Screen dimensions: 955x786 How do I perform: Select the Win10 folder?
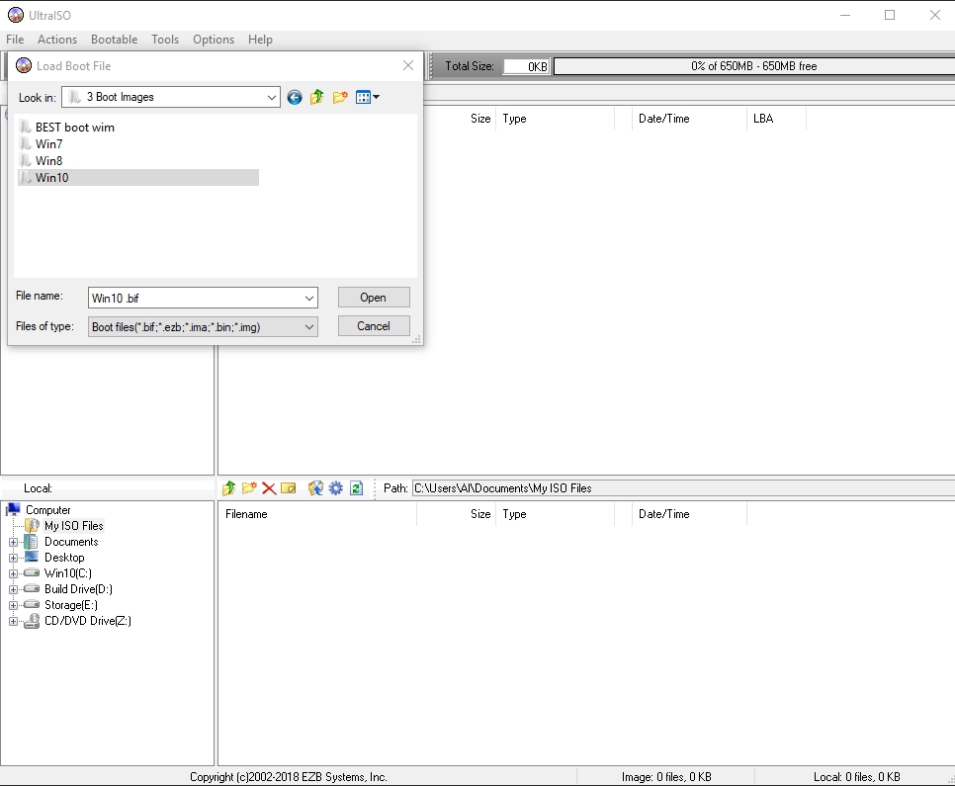click(138, 177)
